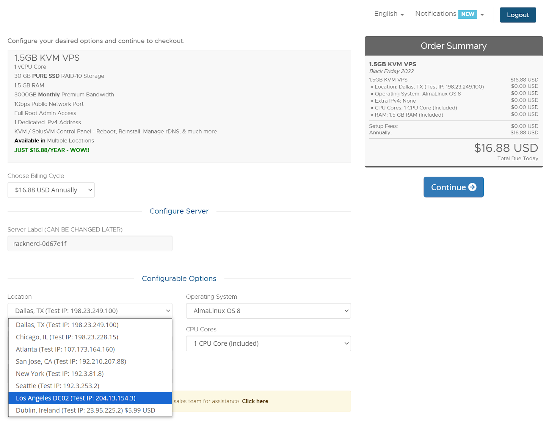Choose San Jose, CA location
The image size is (549, 426).
point(71,362)
